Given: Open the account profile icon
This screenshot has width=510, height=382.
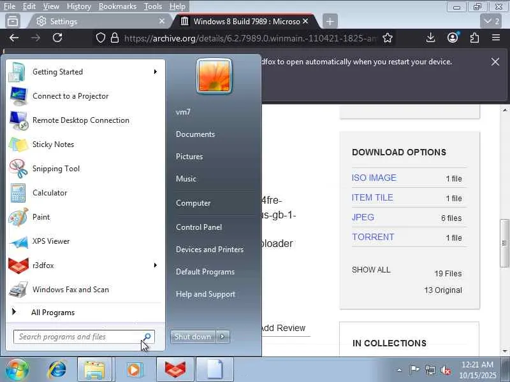Looking at the screenshot, I should coord(453,38).
